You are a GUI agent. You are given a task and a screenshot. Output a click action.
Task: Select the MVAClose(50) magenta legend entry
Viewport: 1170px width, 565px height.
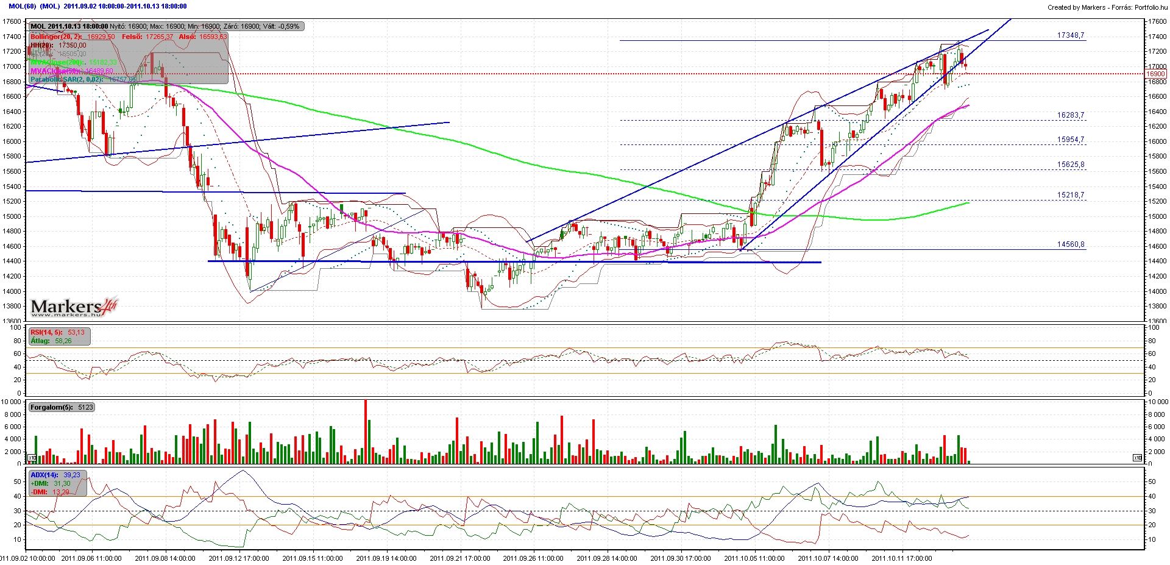tap(71, 71)
